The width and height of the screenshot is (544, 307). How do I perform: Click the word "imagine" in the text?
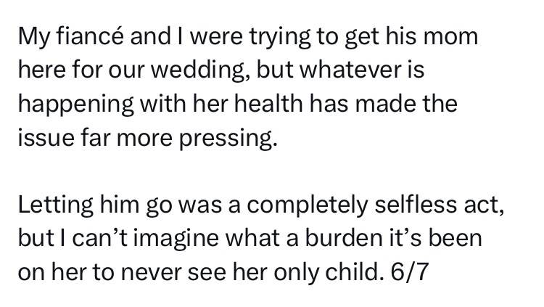166,238
